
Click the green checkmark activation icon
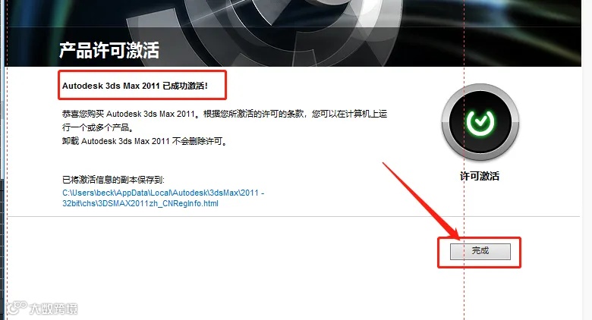[480, 122]
